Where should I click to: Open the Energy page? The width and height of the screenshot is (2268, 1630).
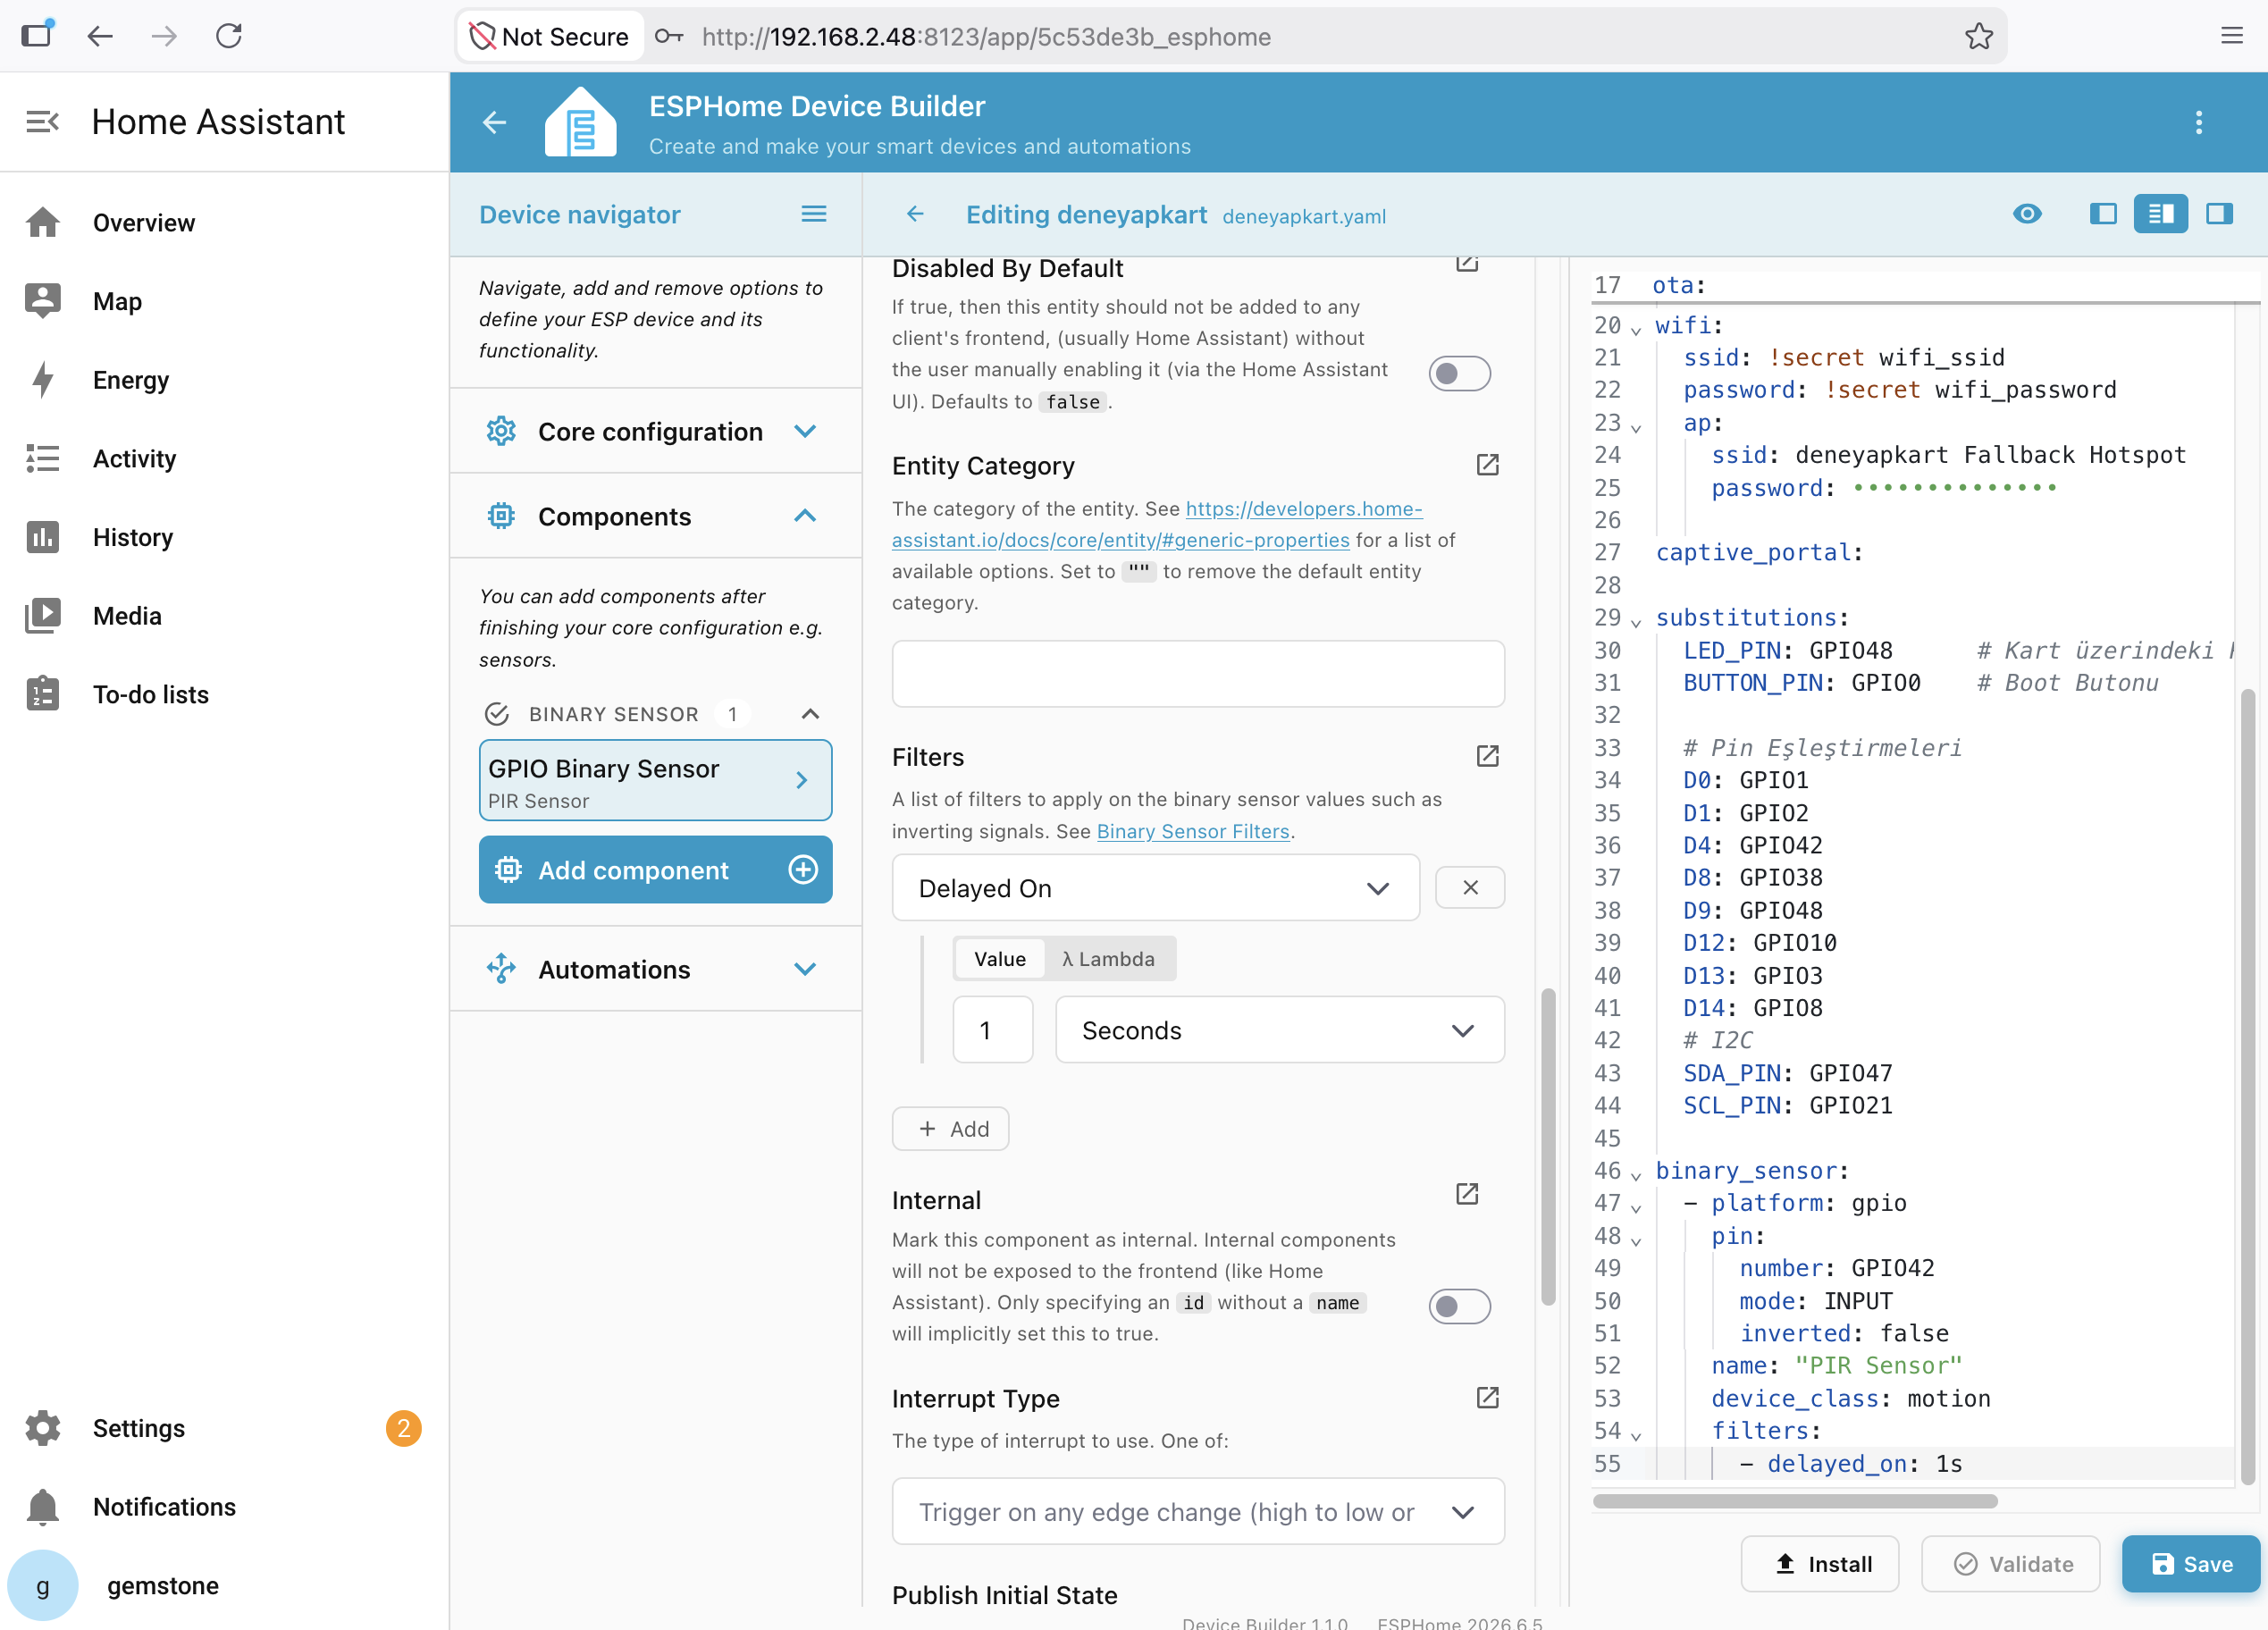[225, 380]
